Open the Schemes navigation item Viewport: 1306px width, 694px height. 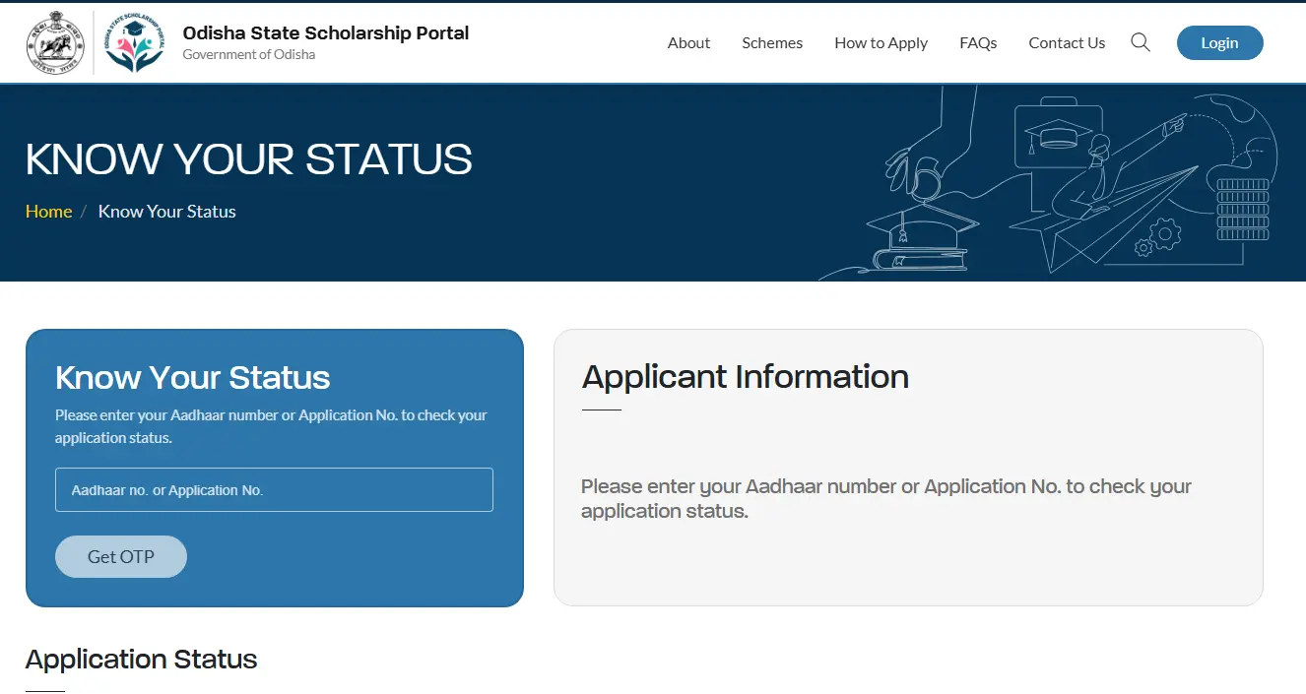772,42
